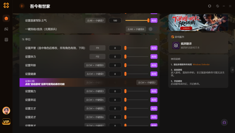
Task: Expand the right side panel arrow
Action: pos(232,70)
